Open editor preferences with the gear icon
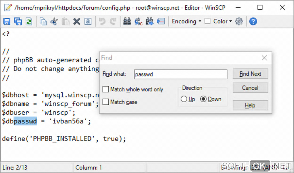Image resolution: width=294 pixels, height=173 pixels. tap(239, 21)
